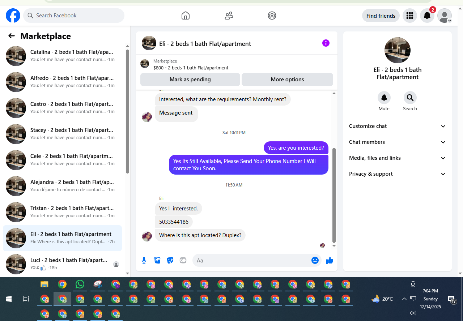Click phone number message 5033544186
Viewport: 463px width, 321px height.
174,222
